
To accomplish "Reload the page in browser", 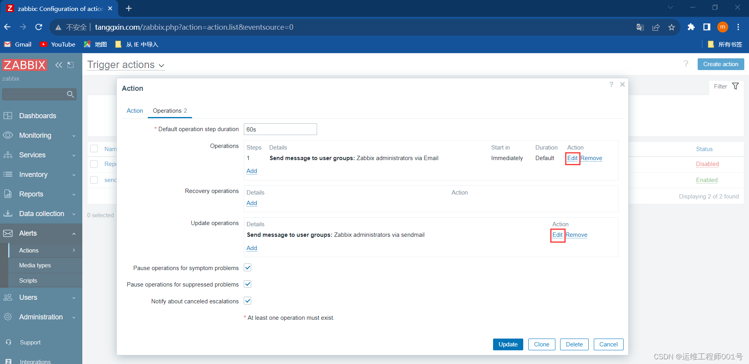I will tap(39, 27).
